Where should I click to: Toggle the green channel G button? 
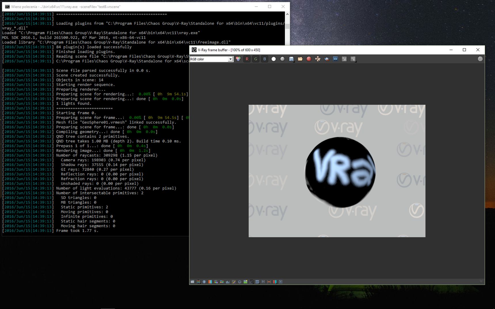point(256,59)
